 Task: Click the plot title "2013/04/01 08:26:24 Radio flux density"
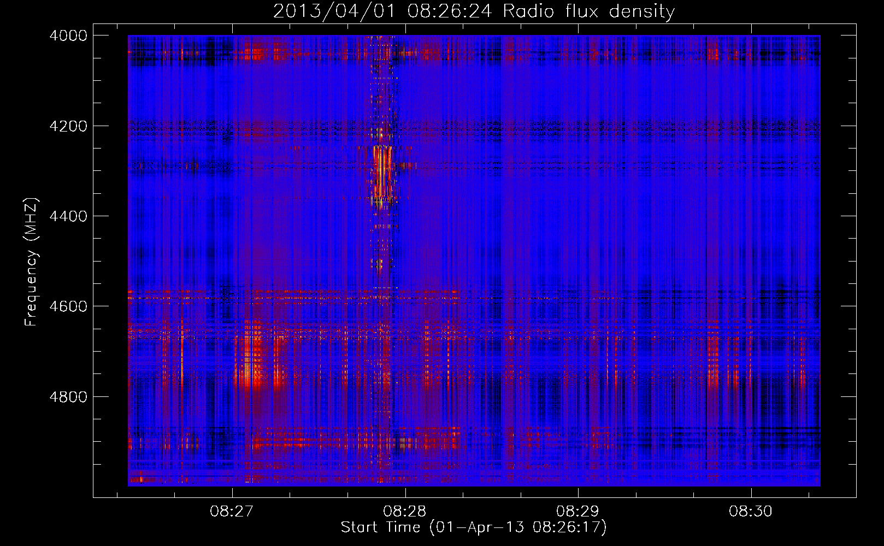pyautogui.click(x=474, y=11)
